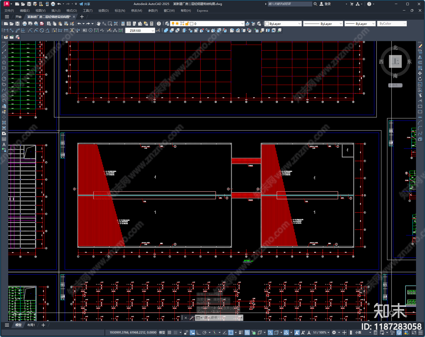Select the Hatch tool in left toolbar
Image resolution: width=425 pixels, height=337 pixels.
pos(4,123)
